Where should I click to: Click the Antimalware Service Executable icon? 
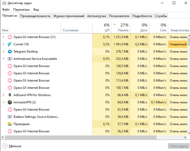(x=10, y=59)
